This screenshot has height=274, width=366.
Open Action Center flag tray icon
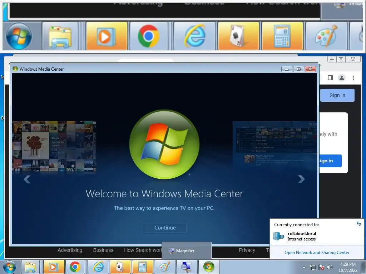[x=321, y=268]
